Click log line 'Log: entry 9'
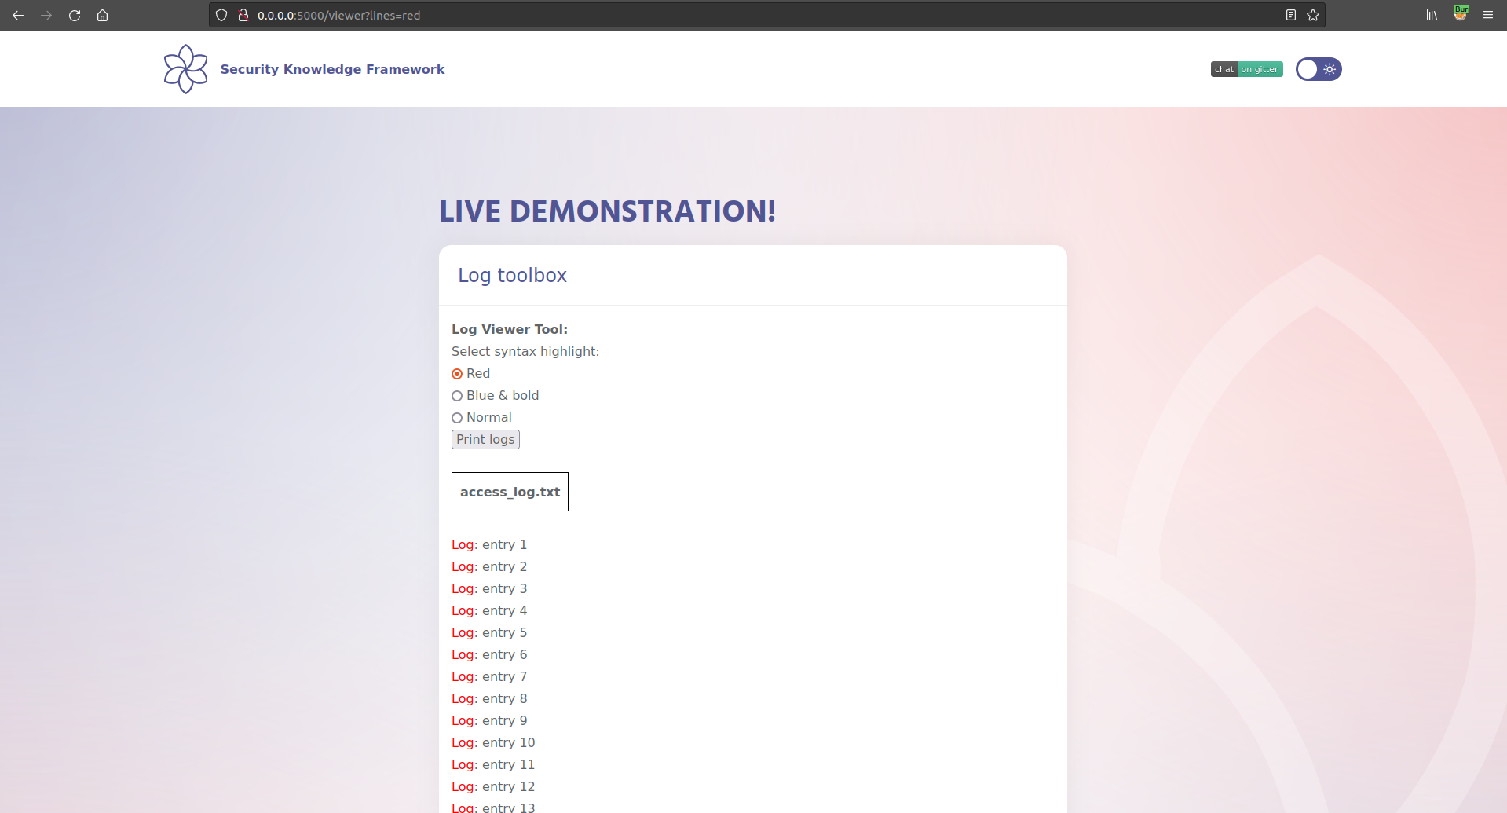The width and height of the screenshot is (1507, 813). 489,721
